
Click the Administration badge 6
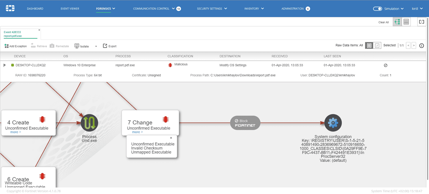308,9
